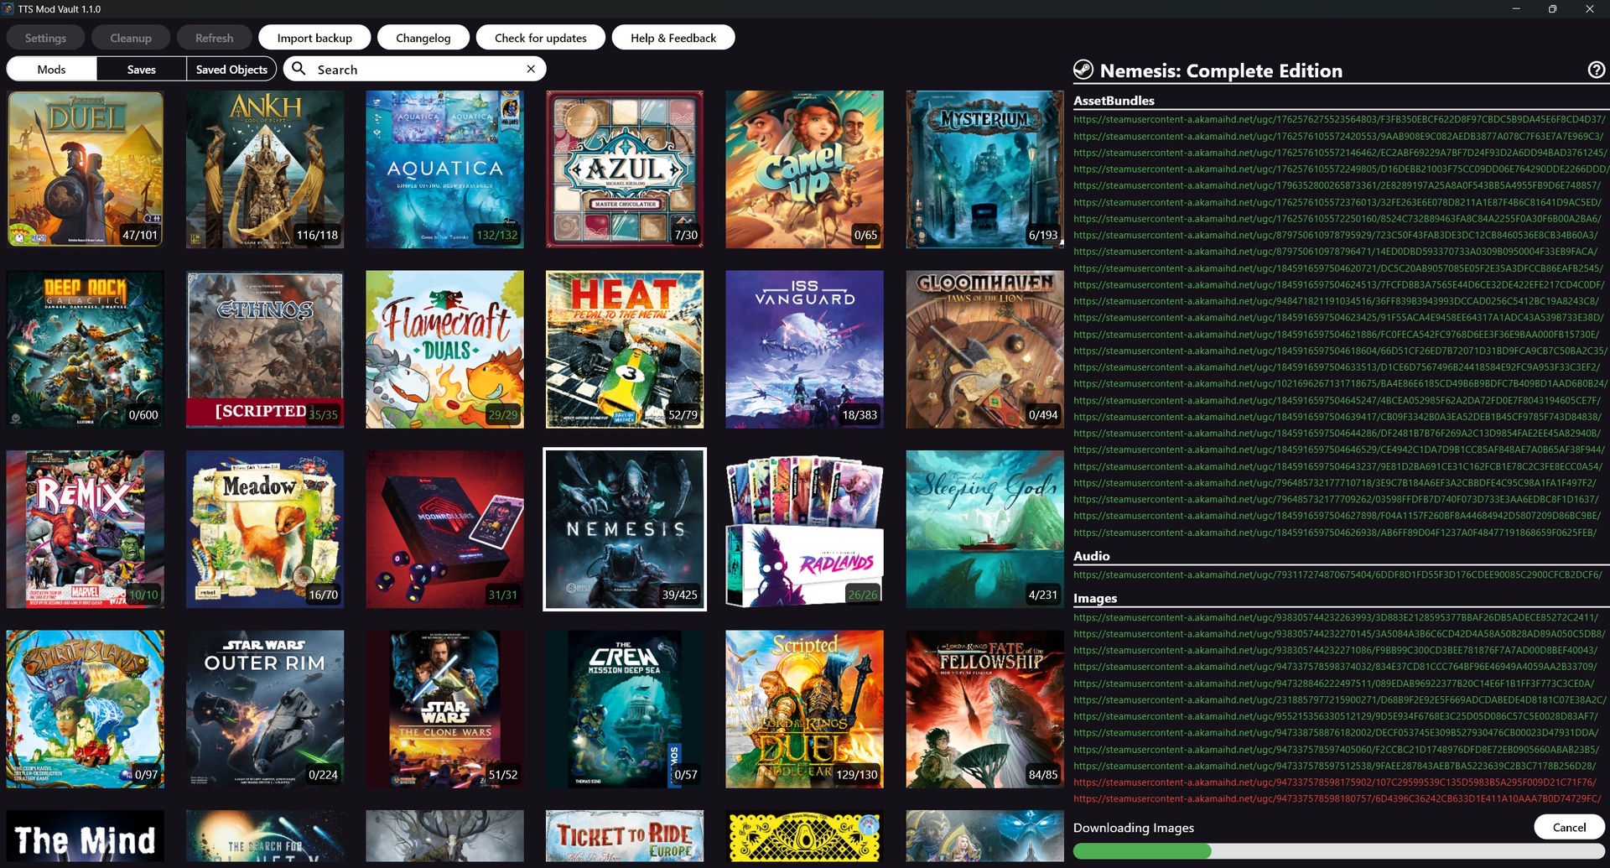Select the Nemesis mod thumbnail
Image resolution: width=1610 pixels, height=868 pixels.
pos(625,529)
